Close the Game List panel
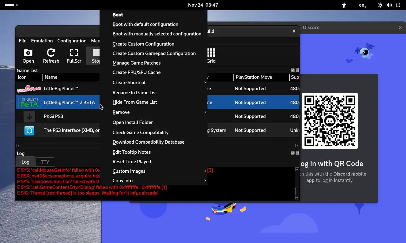The height and width of the screenshot is (243, 406). 297,70
